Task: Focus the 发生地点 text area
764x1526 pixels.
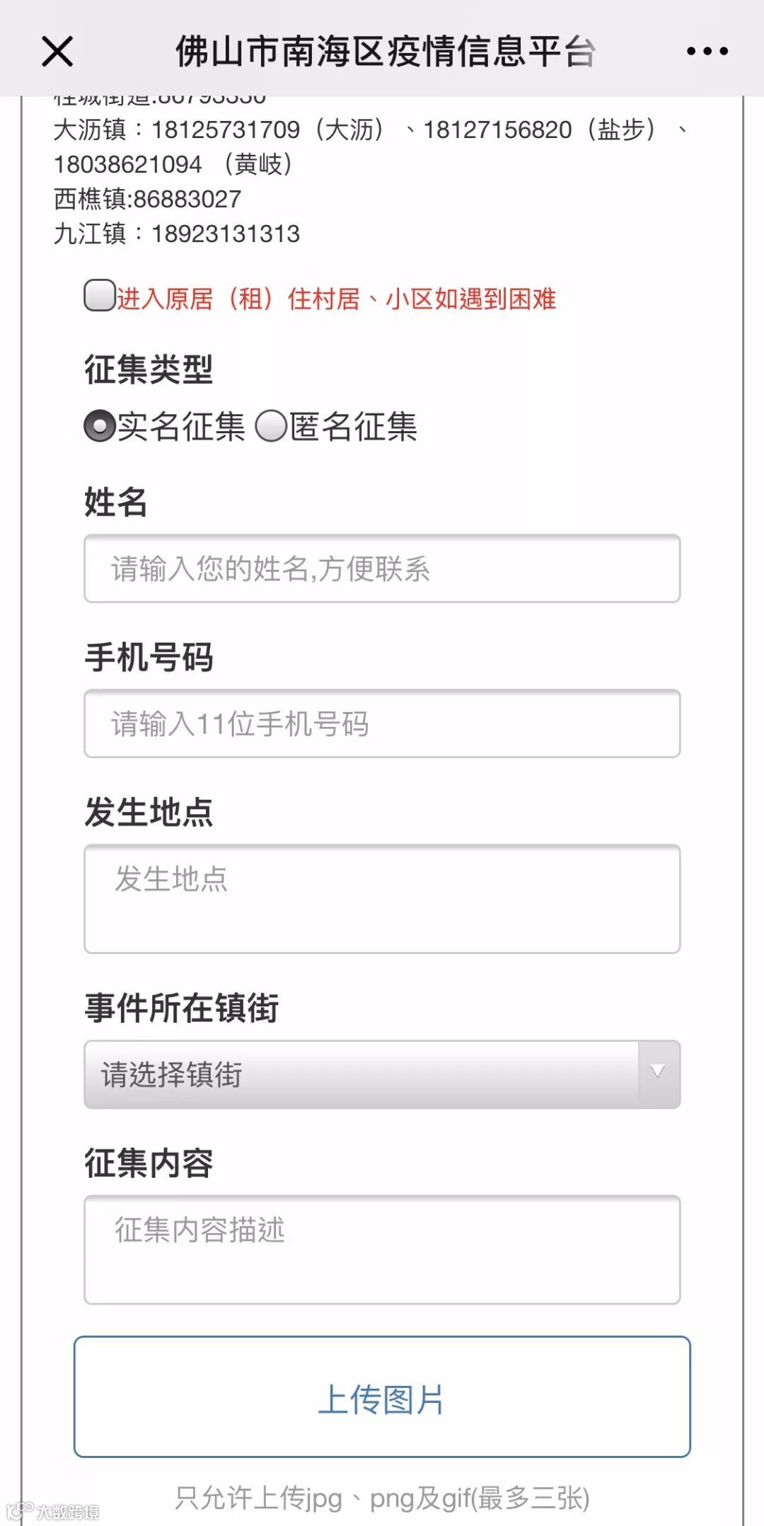Action: pyautogui.click(x=382, y=899)
